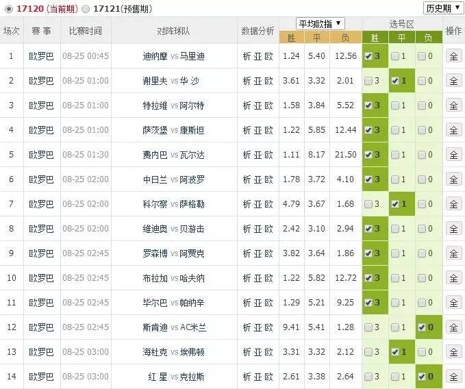Open the 欧 odds link for match 12
This screenshot has height=389, width=465.
click(x=269, y=327)
